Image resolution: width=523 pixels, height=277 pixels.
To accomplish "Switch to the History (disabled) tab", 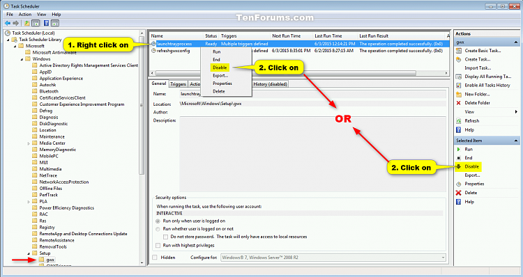I will [270, 84].
